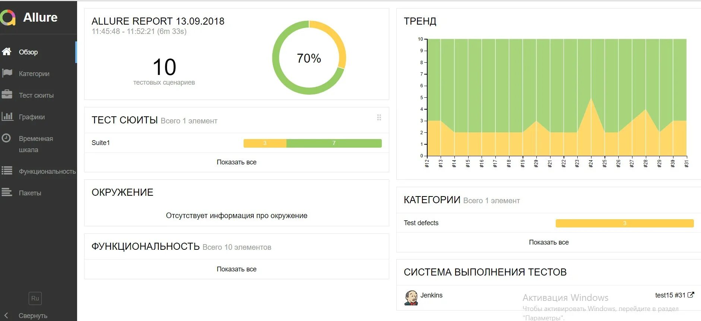
Task: Click the drag handle on Тест сюиты widget
Action: (x=379, y=117)
